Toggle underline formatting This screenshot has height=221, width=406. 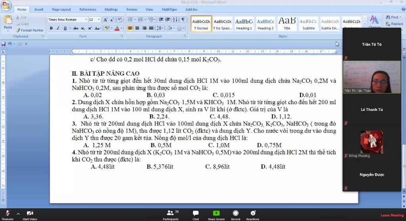tap(65, 28)
